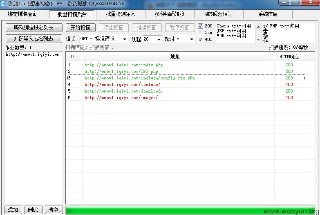Click the 403 response of row 6

point(289,97)
